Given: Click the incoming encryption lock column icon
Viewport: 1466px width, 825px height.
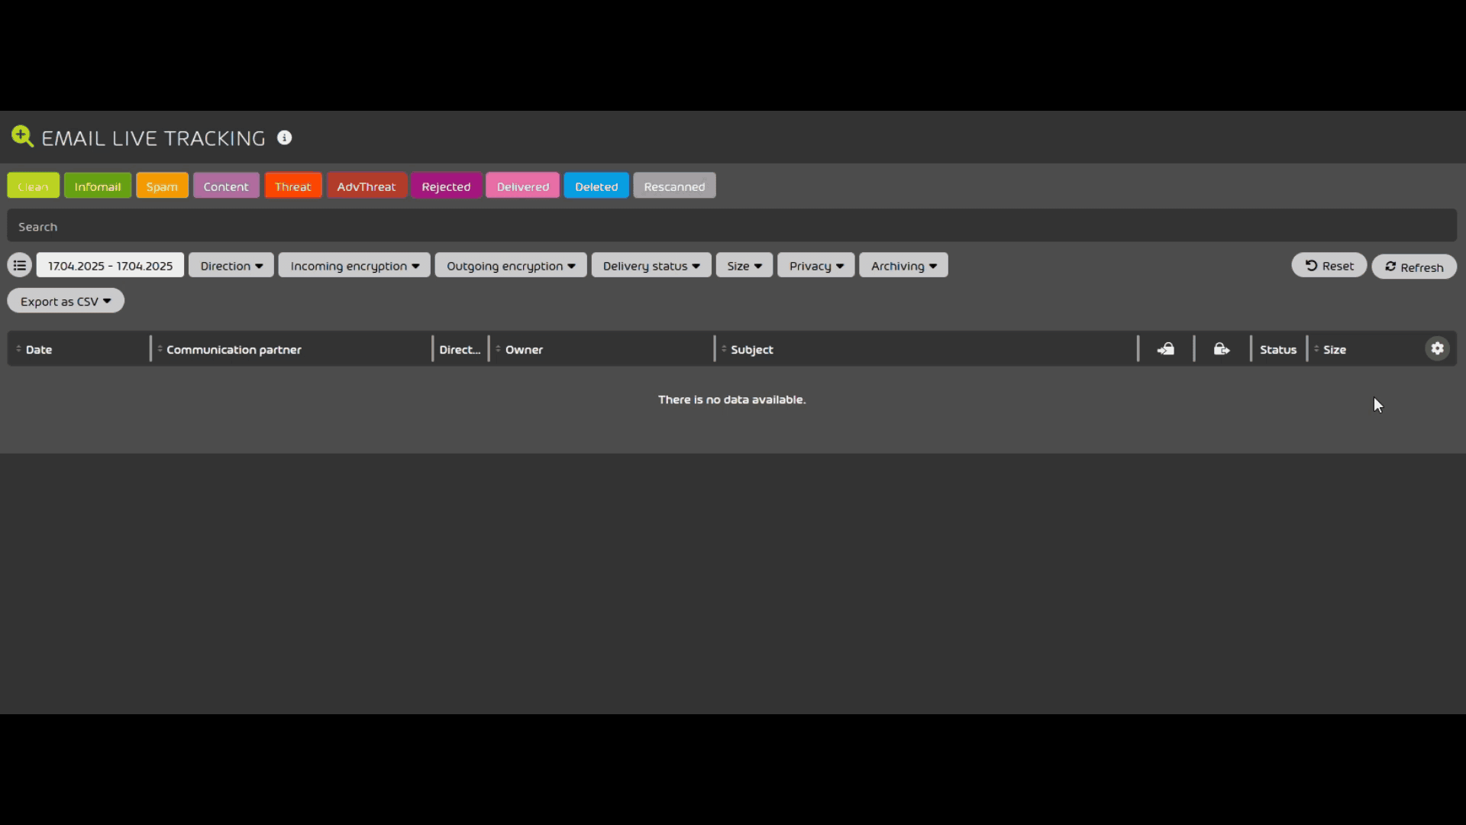Looking at the screenshot, I should coord(1165,348).
